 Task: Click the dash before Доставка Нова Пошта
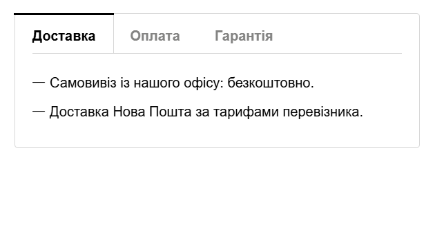pos(39,112)
